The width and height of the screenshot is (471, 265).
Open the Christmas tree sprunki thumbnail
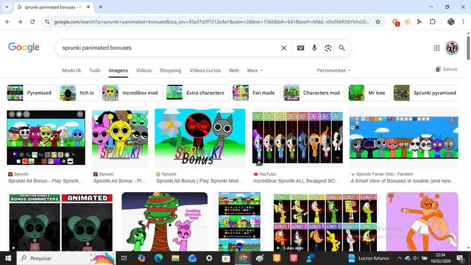165,222
